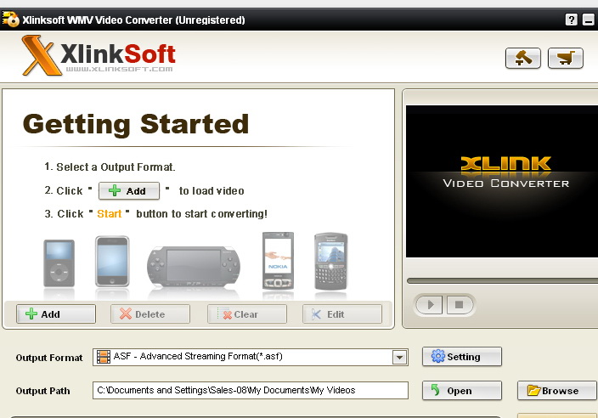
Task: Open the Setting button with gear
Action: 462,357
